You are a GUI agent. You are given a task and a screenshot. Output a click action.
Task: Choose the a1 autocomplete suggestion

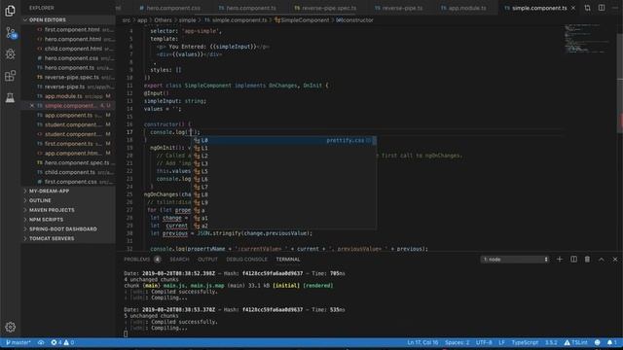click(x=284, y=218)
